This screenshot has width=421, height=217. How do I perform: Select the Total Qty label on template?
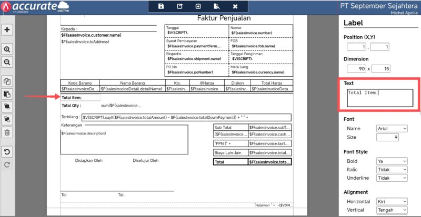71,106
